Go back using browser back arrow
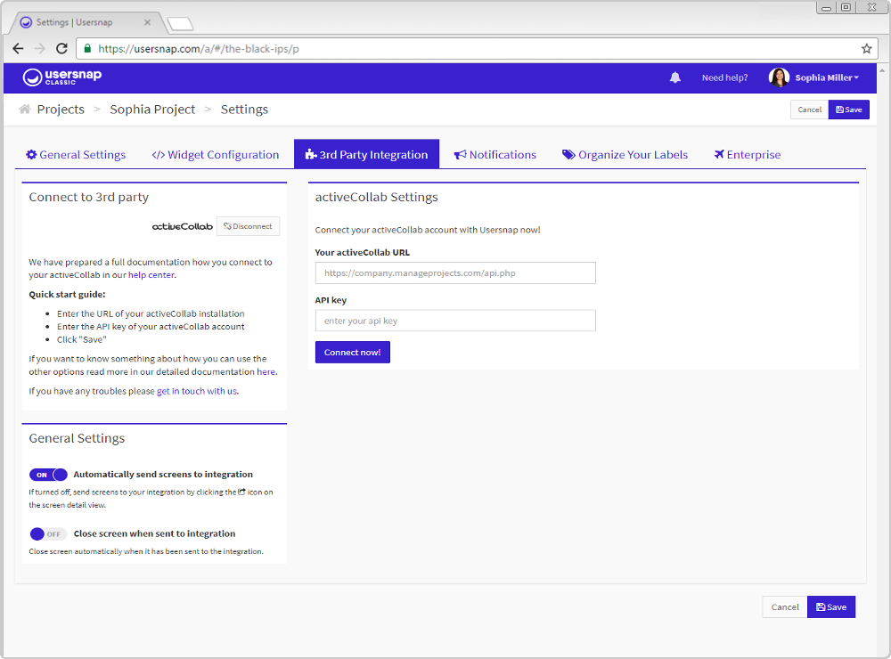 click(18, 49)
